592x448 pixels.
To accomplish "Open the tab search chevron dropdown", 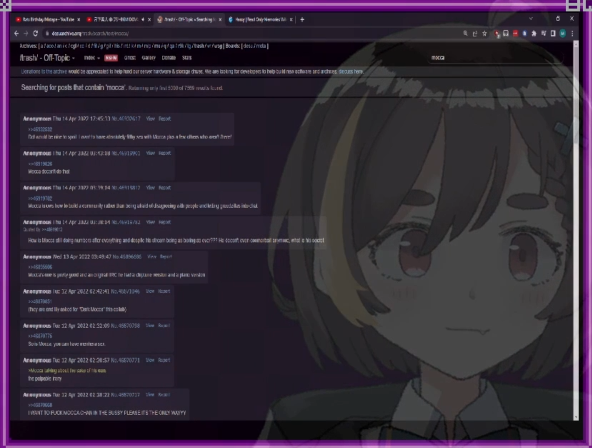I will 531,19.
